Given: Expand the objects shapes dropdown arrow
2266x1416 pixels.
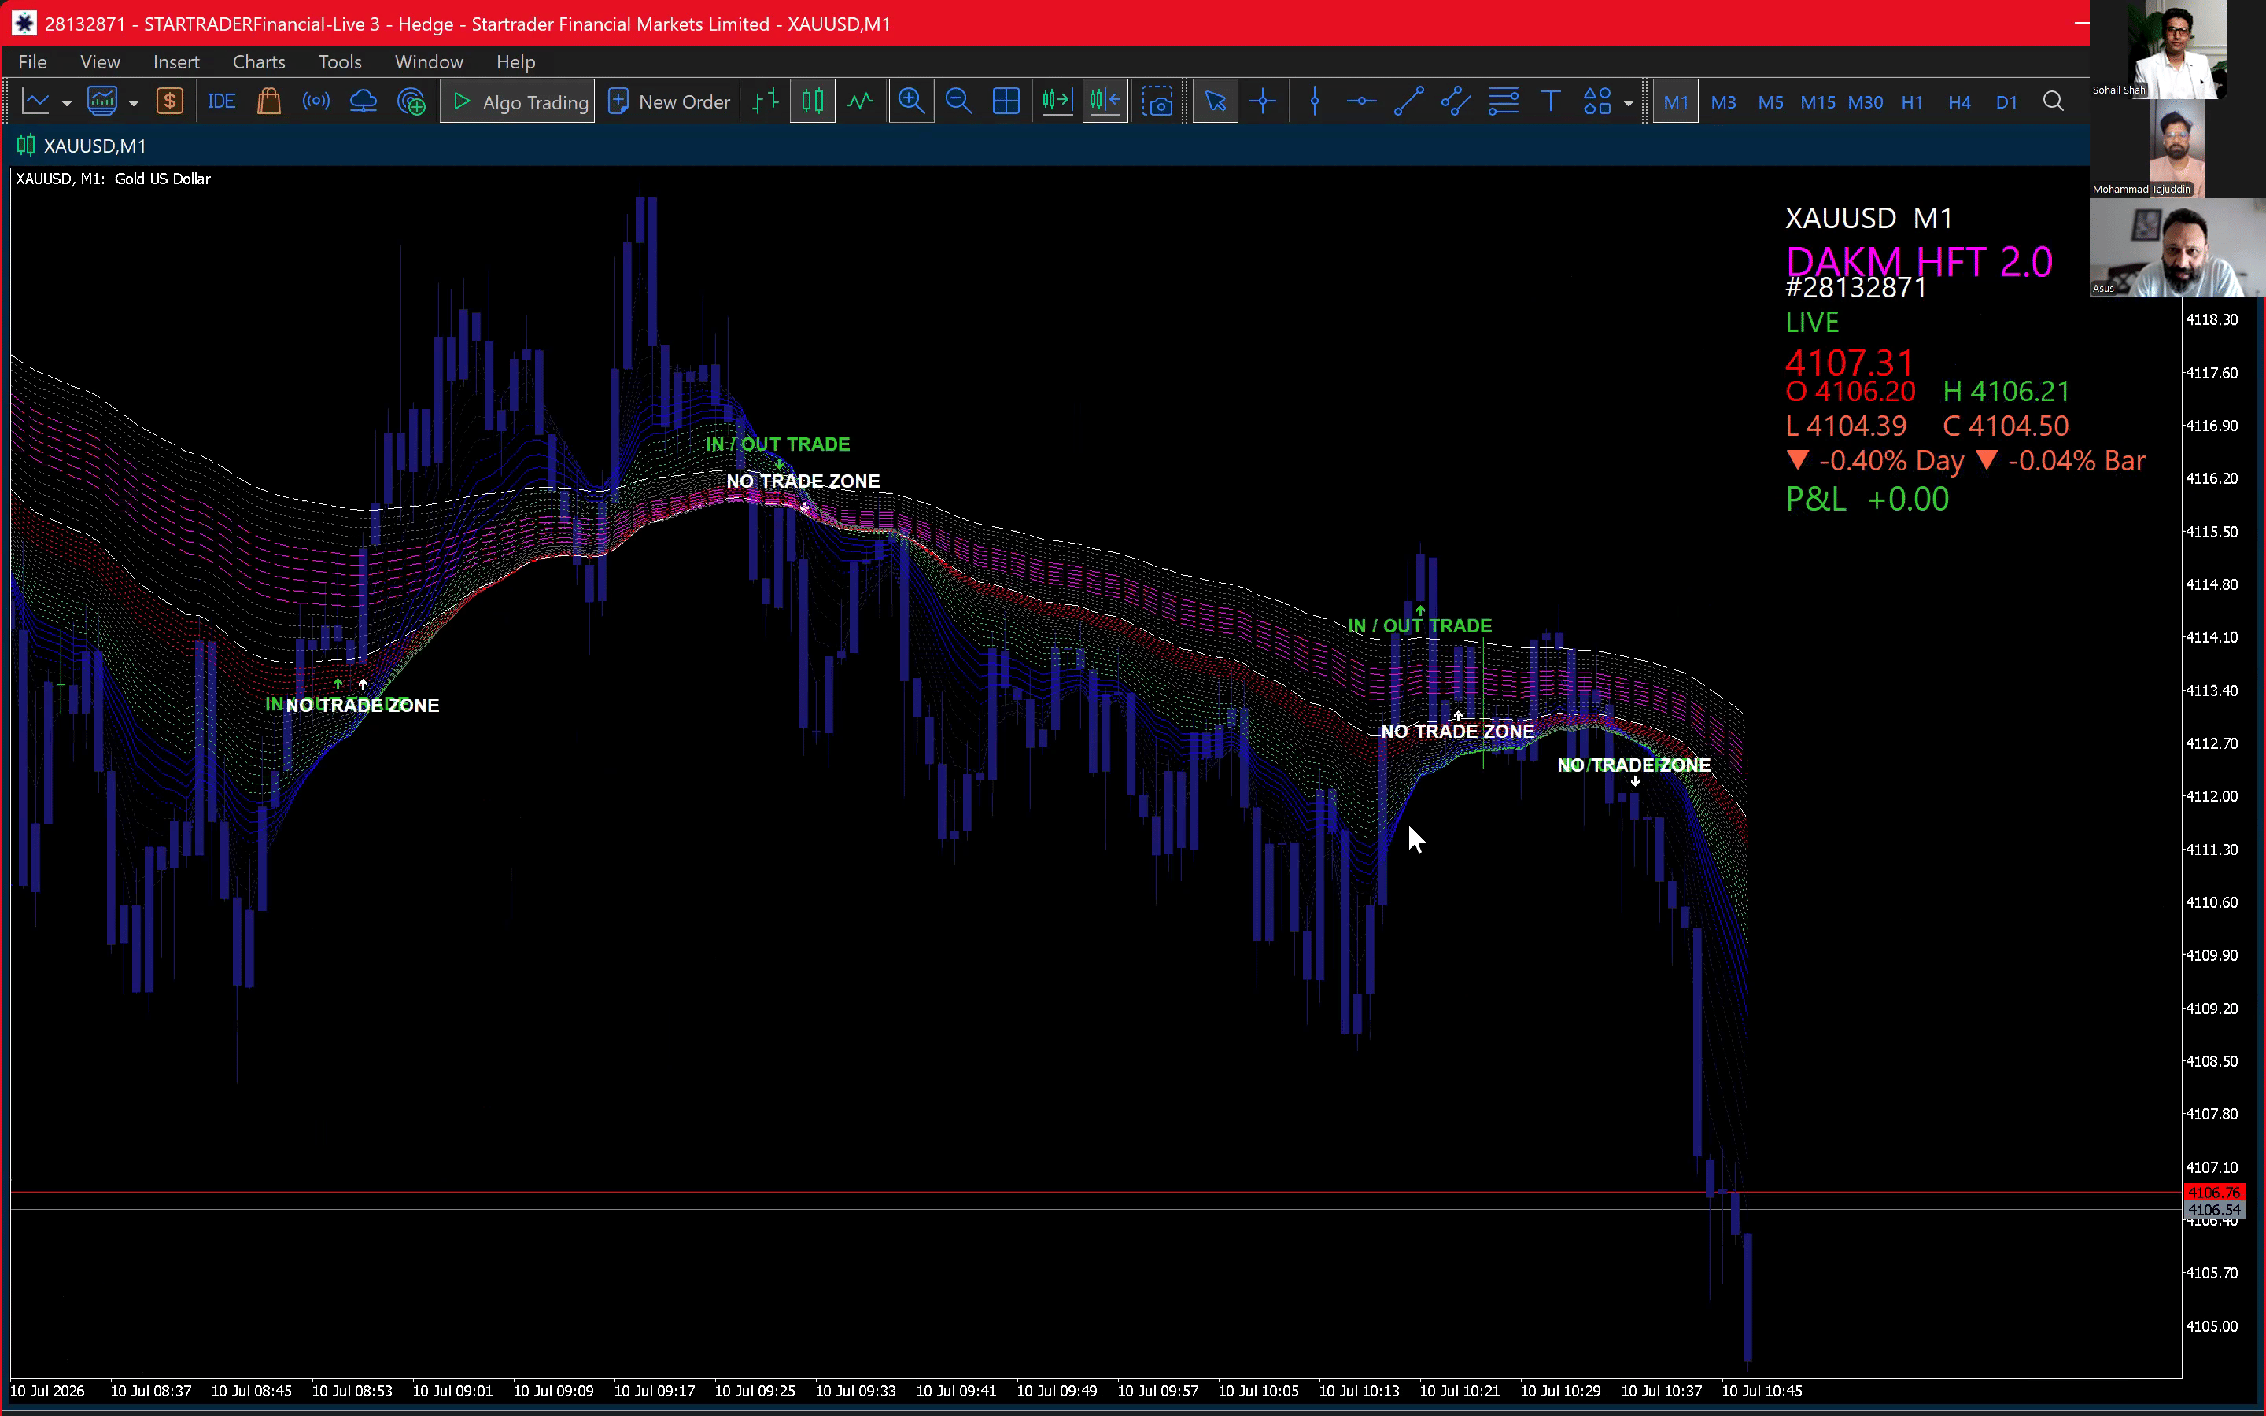Looking at the screenshot, I should coord(1629,103).
